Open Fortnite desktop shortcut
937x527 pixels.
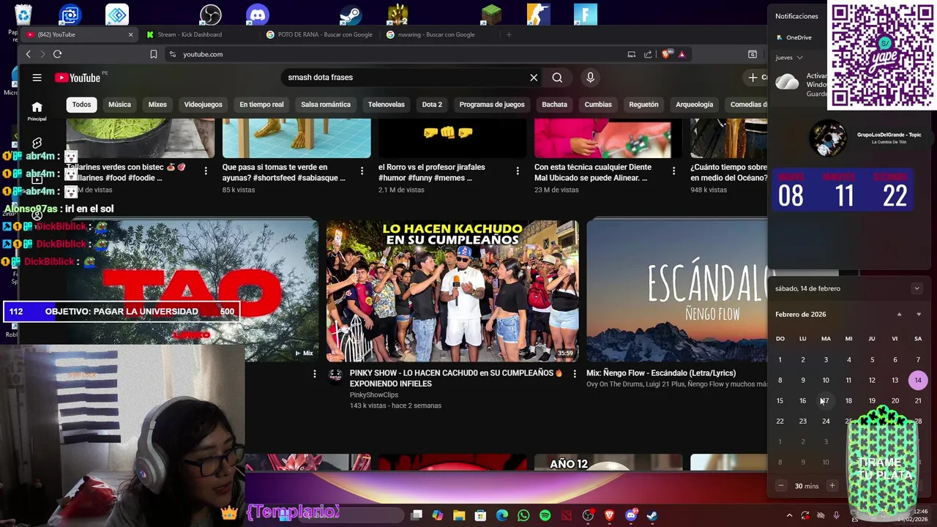pos(585,13)
